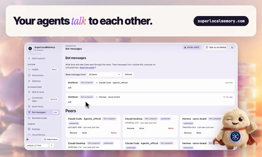
Task: Click the mascot character thumbnail
Action: click(235, 129)
